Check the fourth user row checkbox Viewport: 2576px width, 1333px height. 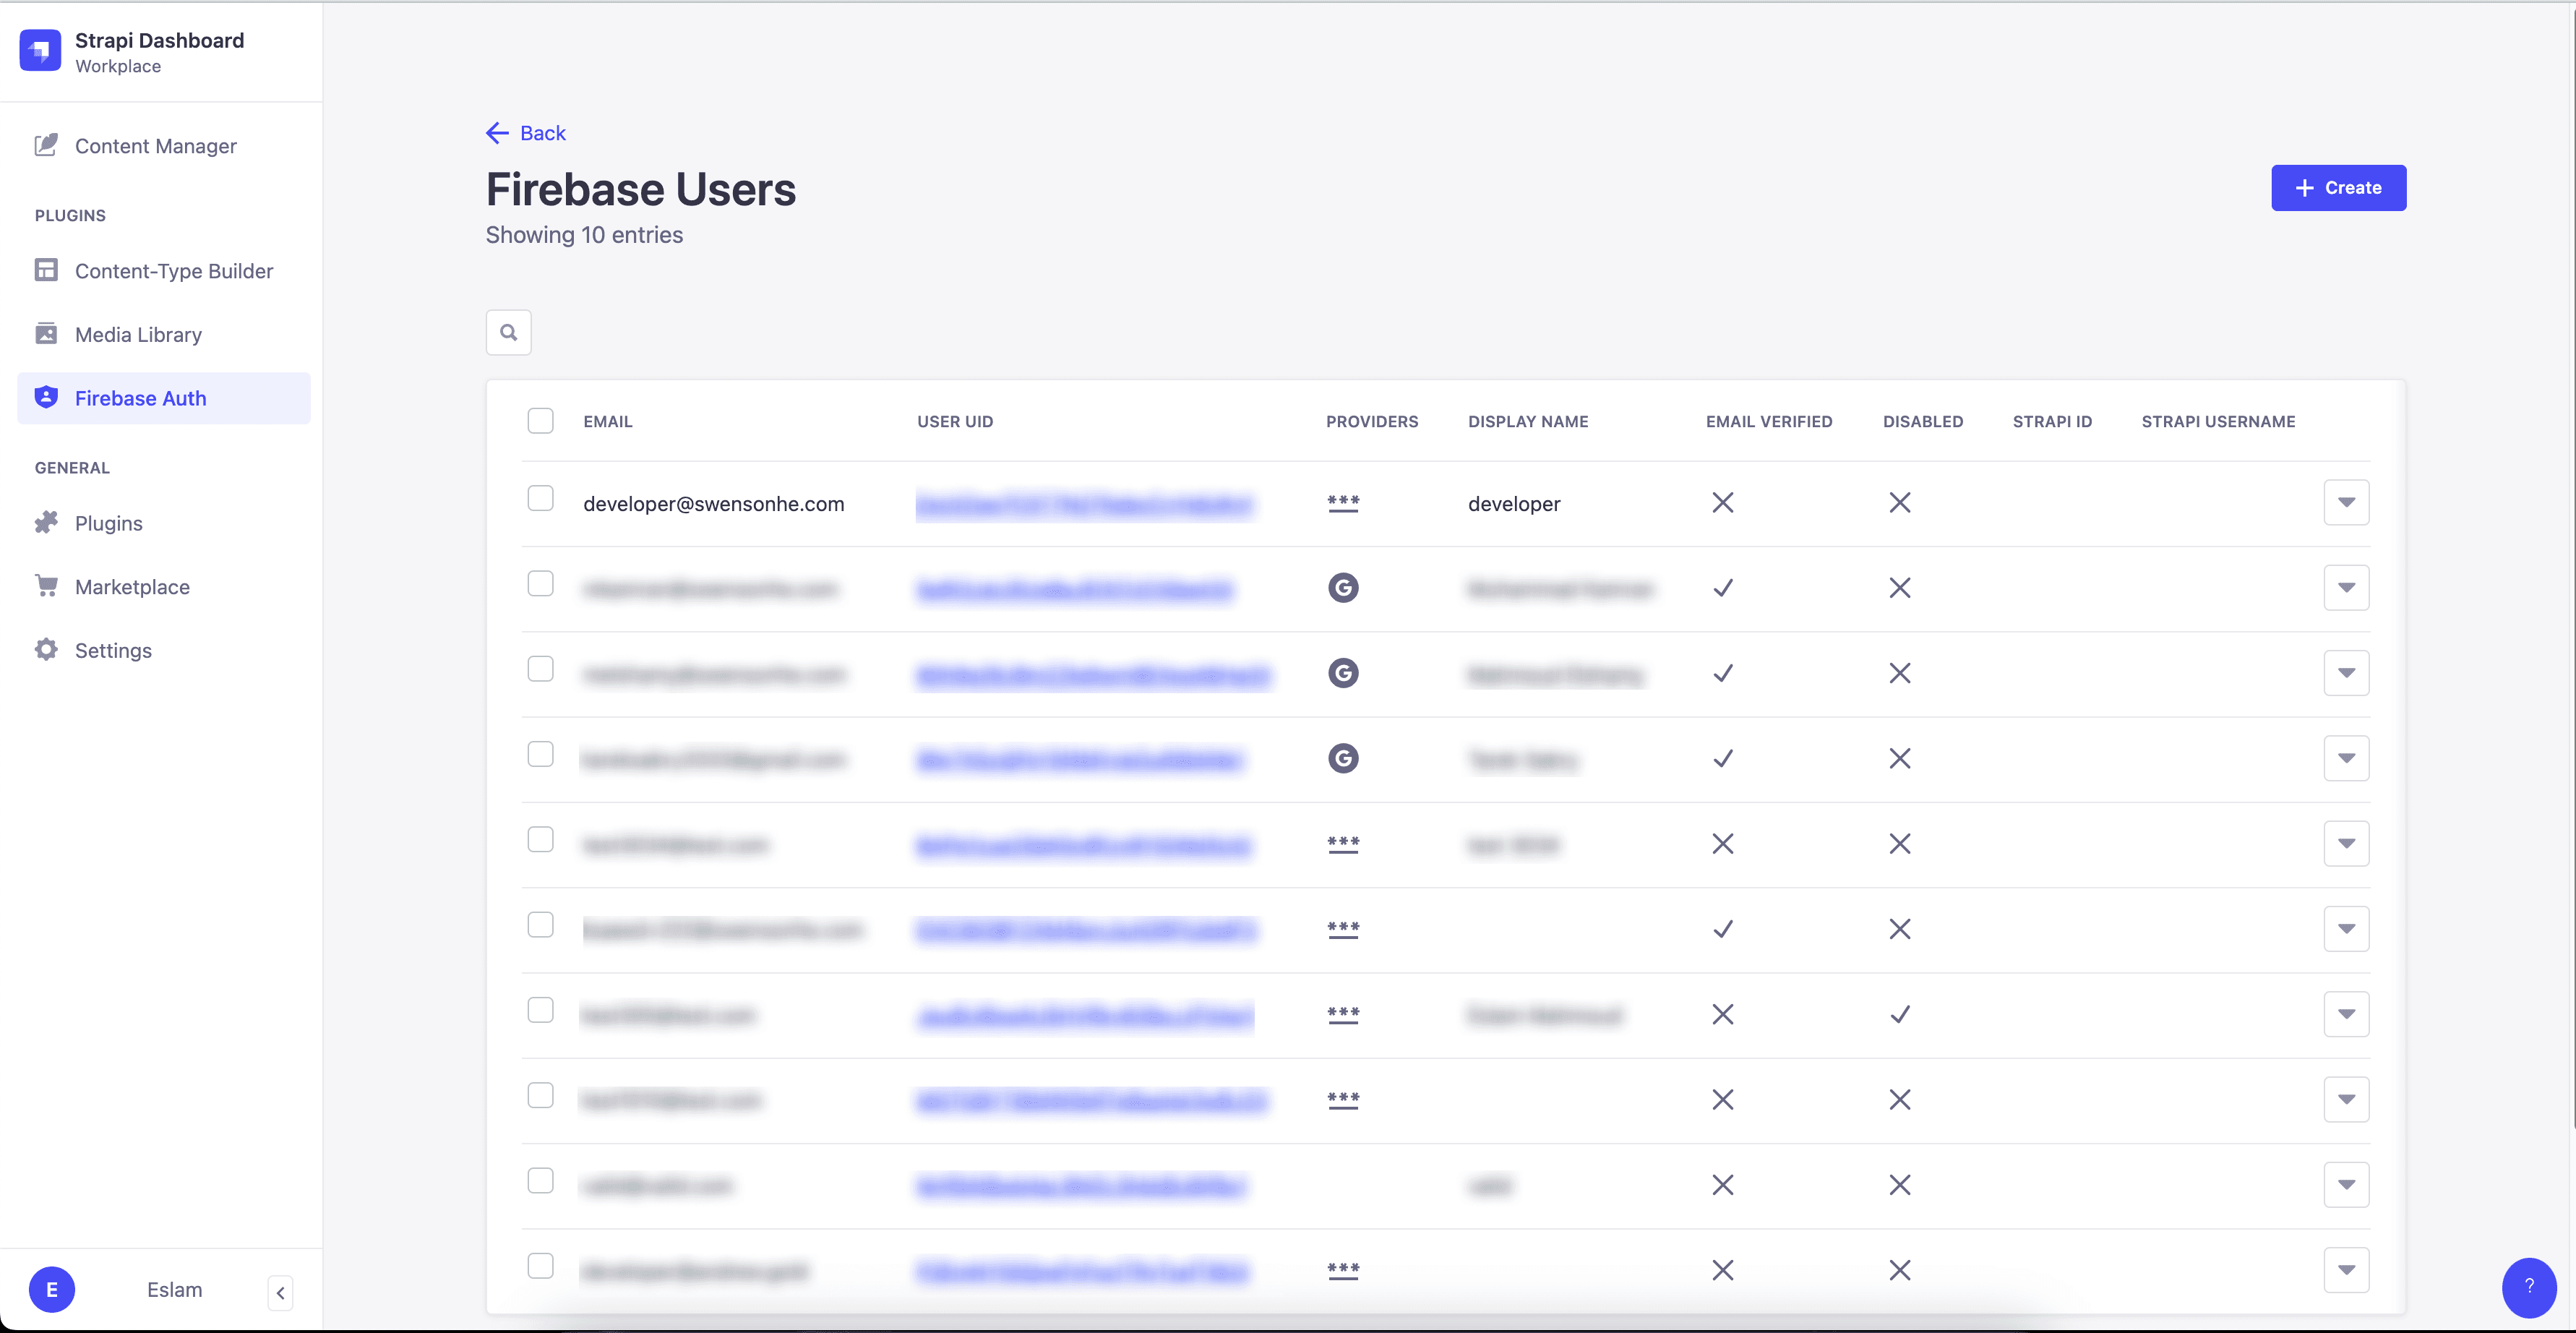pyautogui.click(x=540, y=754)
